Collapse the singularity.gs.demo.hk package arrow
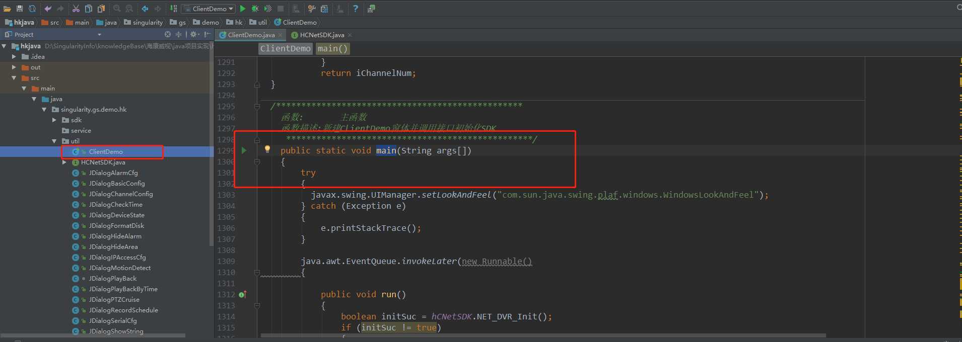The width and height of the screenshot is (962, 342). point(44,109)
